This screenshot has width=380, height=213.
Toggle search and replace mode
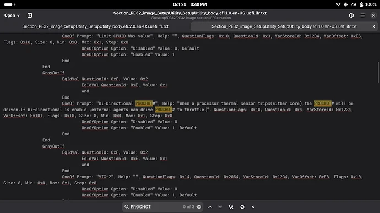tap(231, 207)
